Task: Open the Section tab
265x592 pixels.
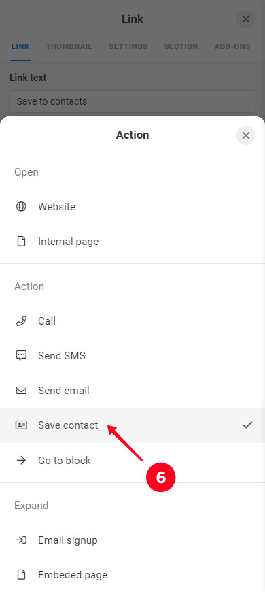Action: [181, 46]
